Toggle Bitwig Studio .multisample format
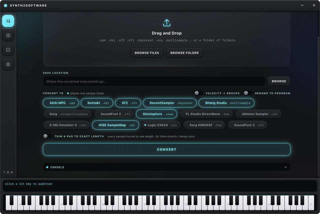320x214 pixels. click(x=226, y=103)
